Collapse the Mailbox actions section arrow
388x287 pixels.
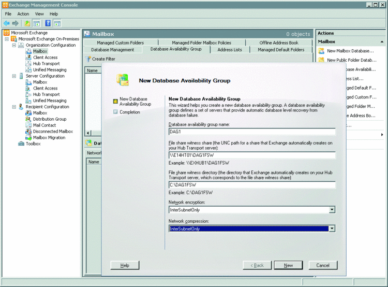point(382,42)
